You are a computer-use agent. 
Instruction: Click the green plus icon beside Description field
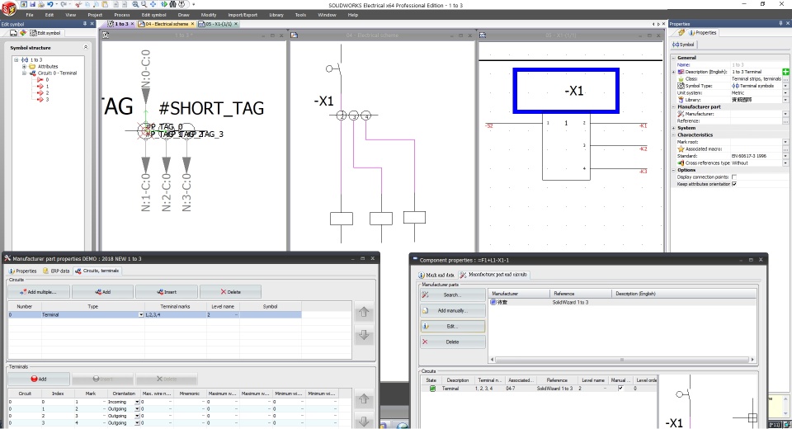point(785,72)
